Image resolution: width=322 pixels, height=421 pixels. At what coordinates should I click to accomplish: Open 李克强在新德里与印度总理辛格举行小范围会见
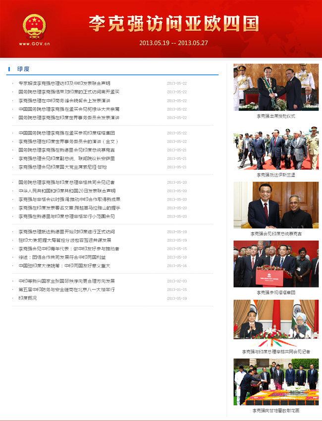(67, 216)
